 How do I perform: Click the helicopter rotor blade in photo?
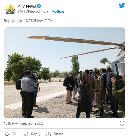pos(76,41)
